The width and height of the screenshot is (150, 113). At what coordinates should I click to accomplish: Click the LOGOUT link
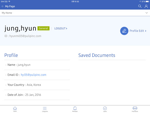(x=61, y=29)
